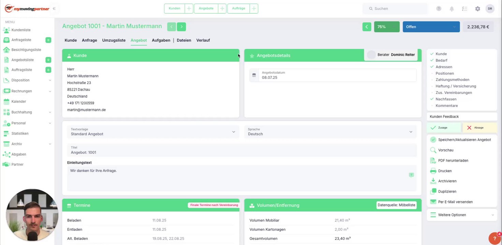Click the Vorschau magnifier icon

point(433,150)
